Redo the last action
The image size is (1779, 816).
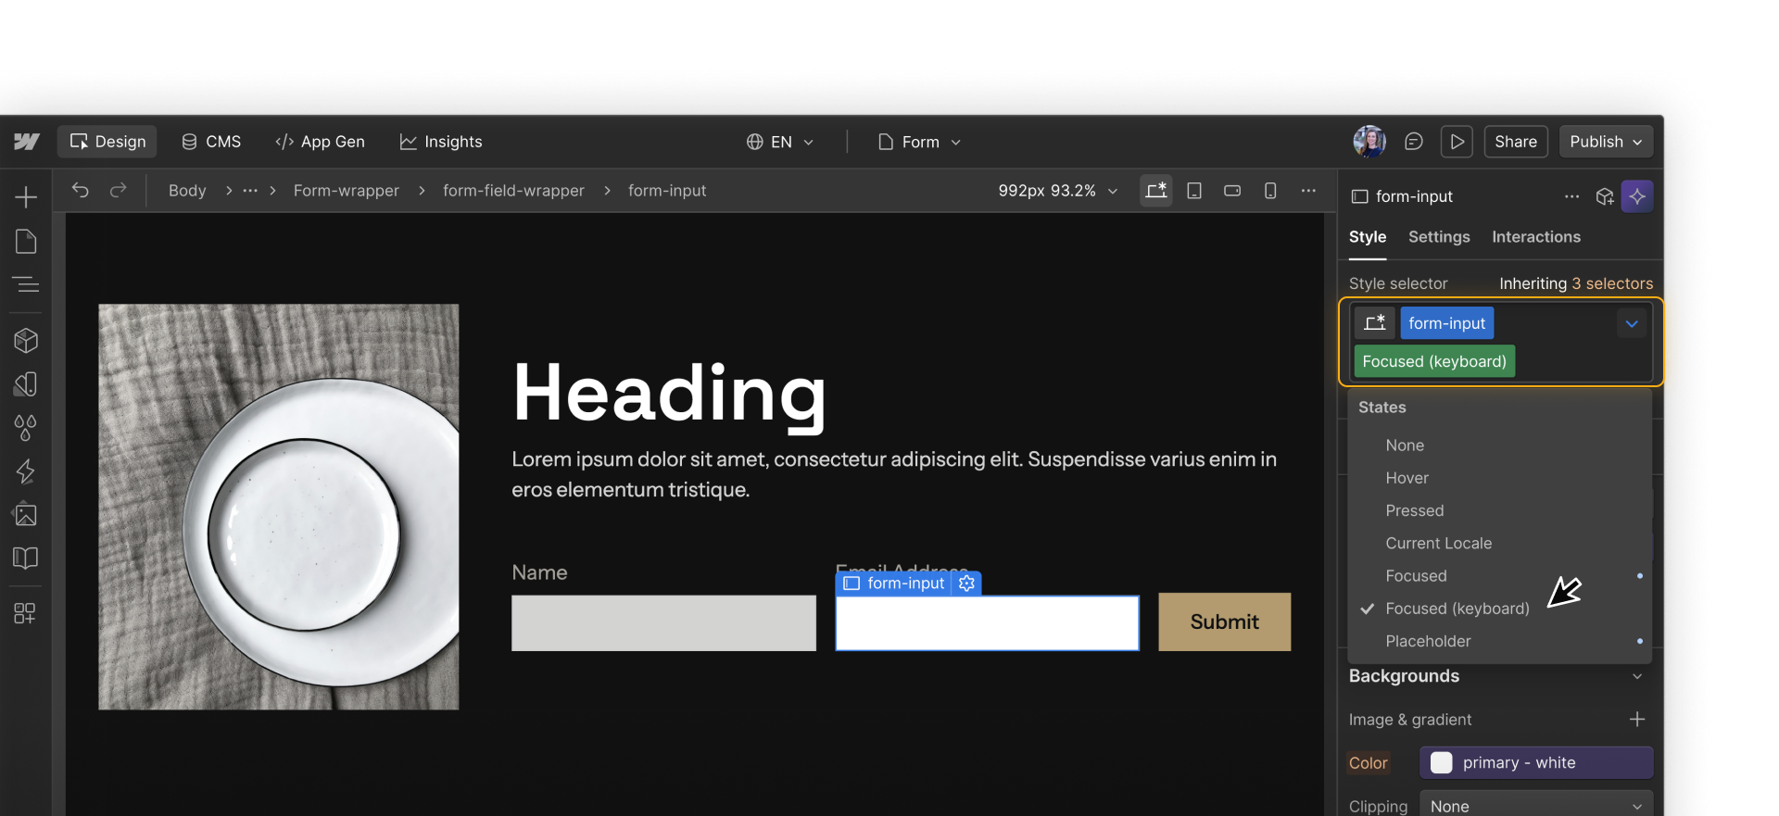(118, 190)
